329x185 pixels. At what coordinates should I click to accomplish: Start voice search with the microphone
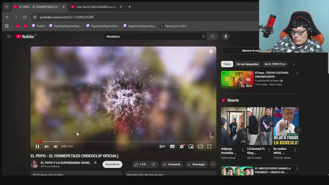pos(226,36)
